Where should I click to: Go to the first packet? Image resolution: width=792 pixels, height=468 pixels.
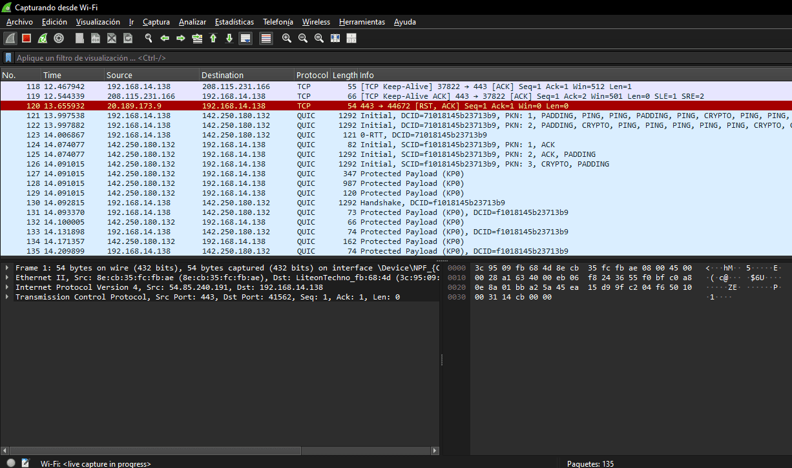pyautogui.click(x=213, y=38)
